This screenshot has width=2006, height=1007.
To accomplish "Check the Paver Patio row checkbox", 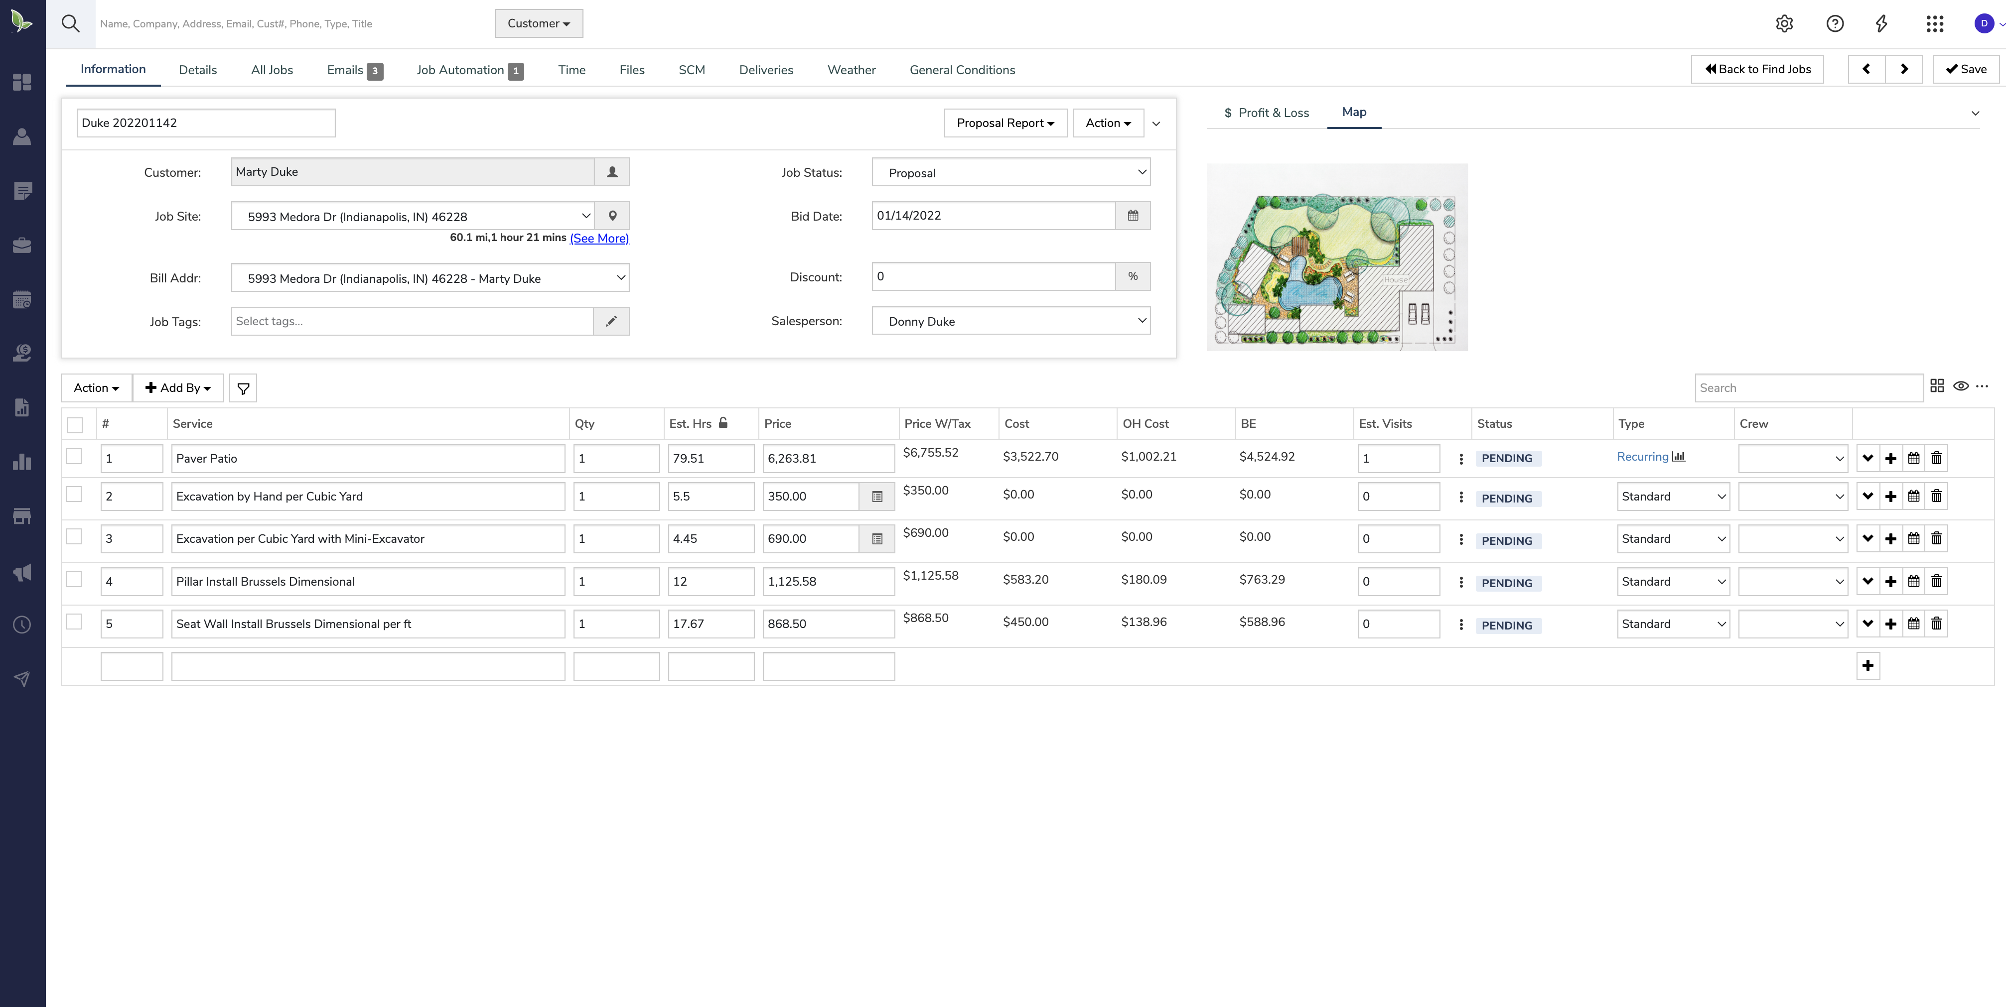I will [74, 457].
